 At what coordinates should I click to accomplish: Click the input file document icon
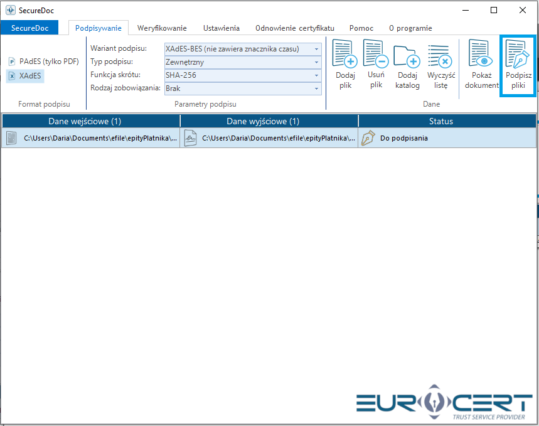click(11, 138)
